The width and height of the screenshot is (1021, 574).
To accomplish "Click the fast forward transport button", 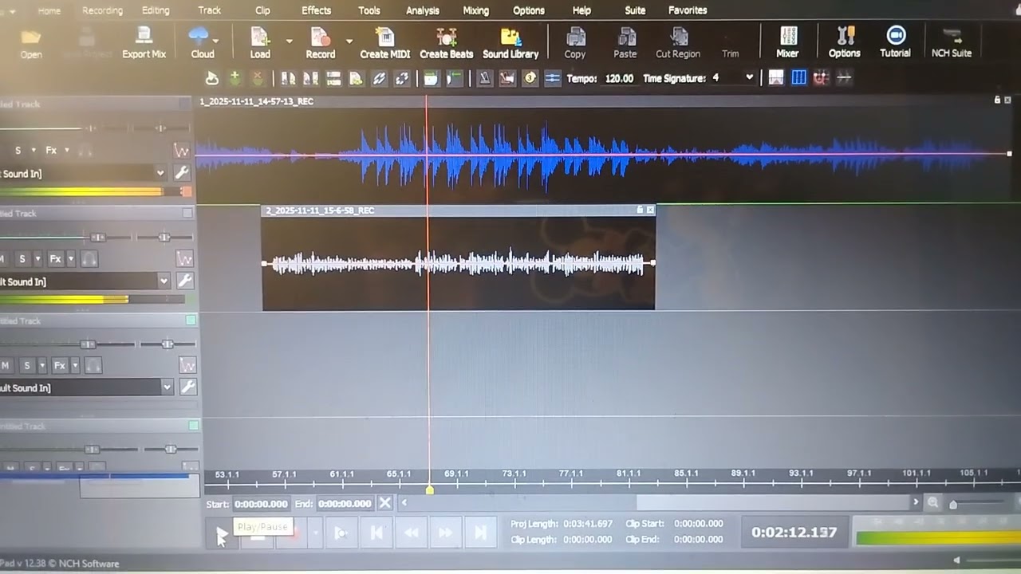I will 446,533.
